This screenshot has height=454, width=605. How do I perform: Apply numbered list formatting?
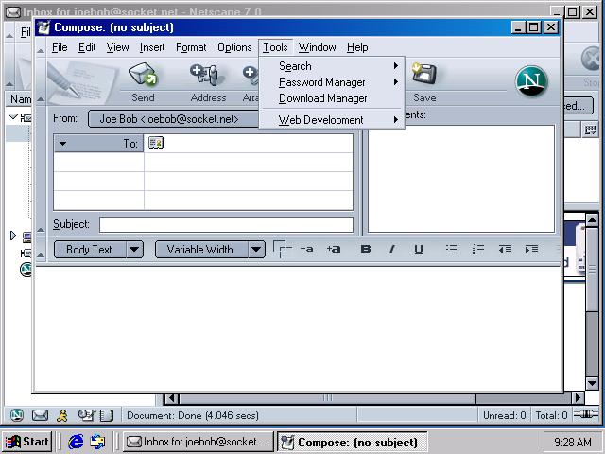pyautogui.click(x=478, y=250)
